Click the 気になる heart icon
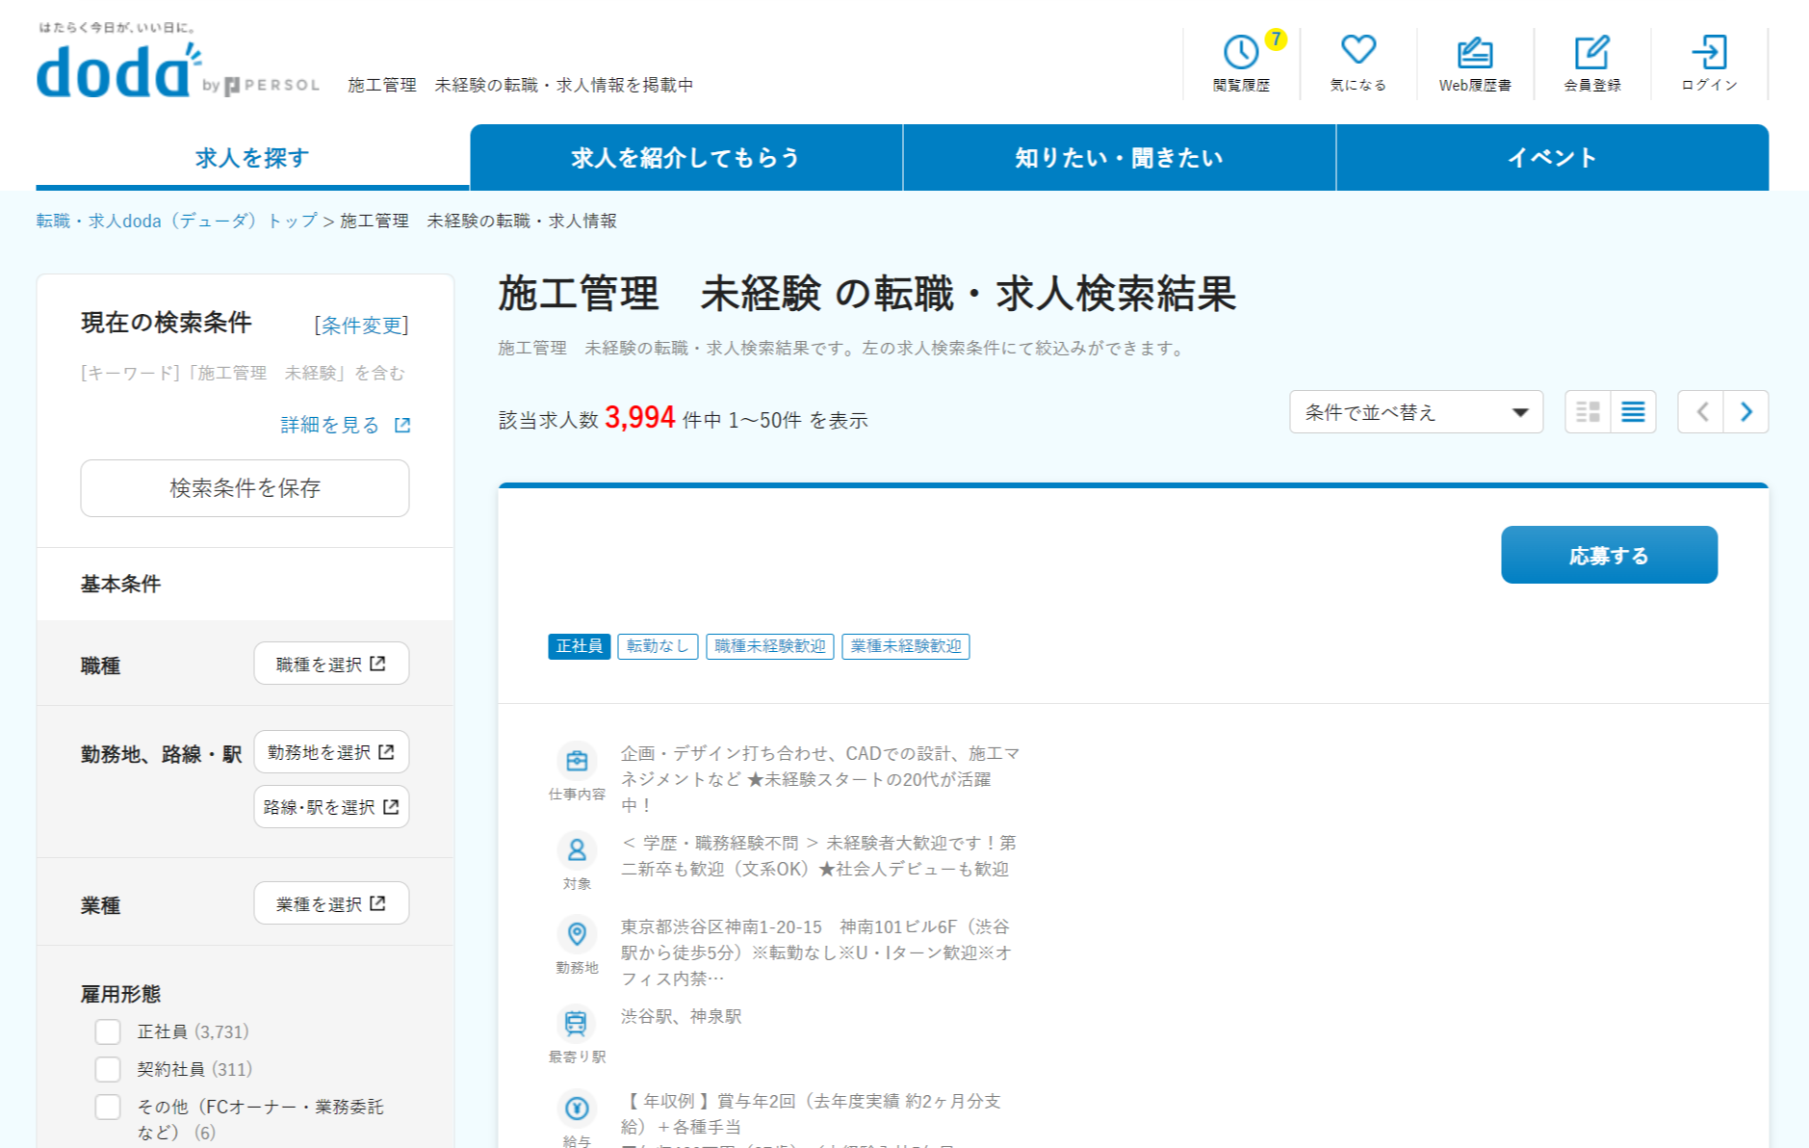Screen dimensions: 1809x1148 [1357, 49]
